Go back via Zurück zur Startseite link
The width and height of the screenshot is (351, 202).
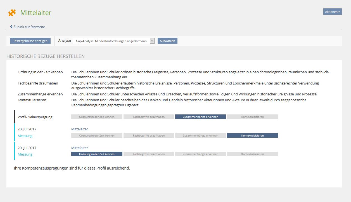[29, 27]
